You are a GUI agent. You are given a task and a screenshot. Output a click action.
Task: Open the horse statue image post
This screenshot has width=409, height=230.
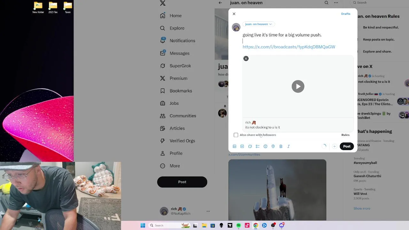277,190
